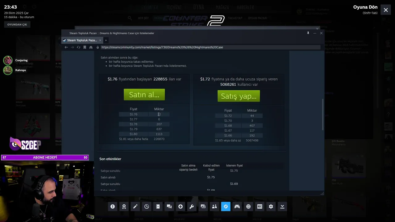Click the $1.81 veya daha fazla row

(x=144, y=139)
